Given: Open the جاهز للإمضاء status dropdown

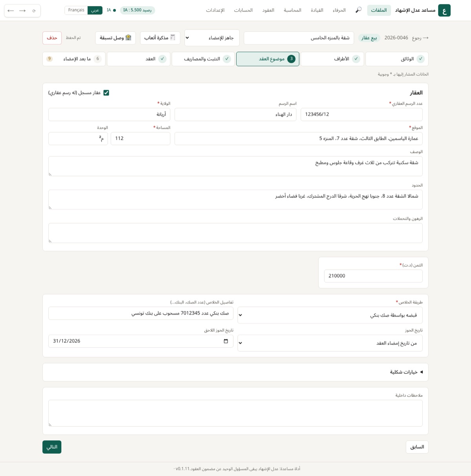Looking at the screenshot, I should point(212,38).
